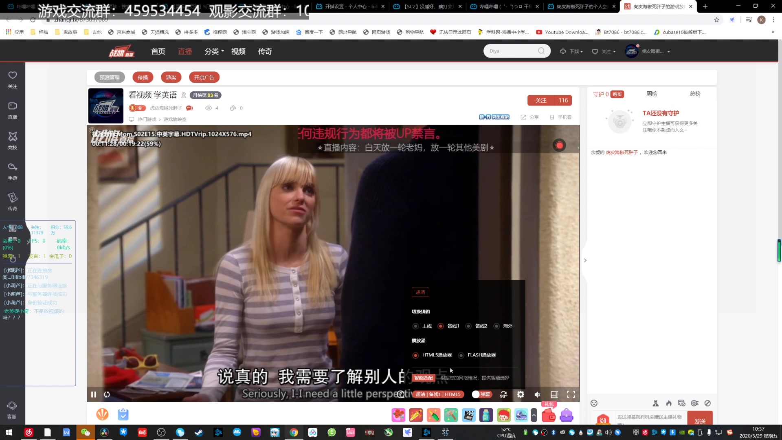Send the clown face gift
The width and height of the screenshot is (782, 440).
[x=503, y=415]
